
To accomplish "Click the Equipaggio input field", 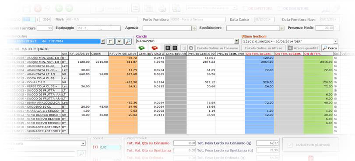I will (x=98, y=28).
